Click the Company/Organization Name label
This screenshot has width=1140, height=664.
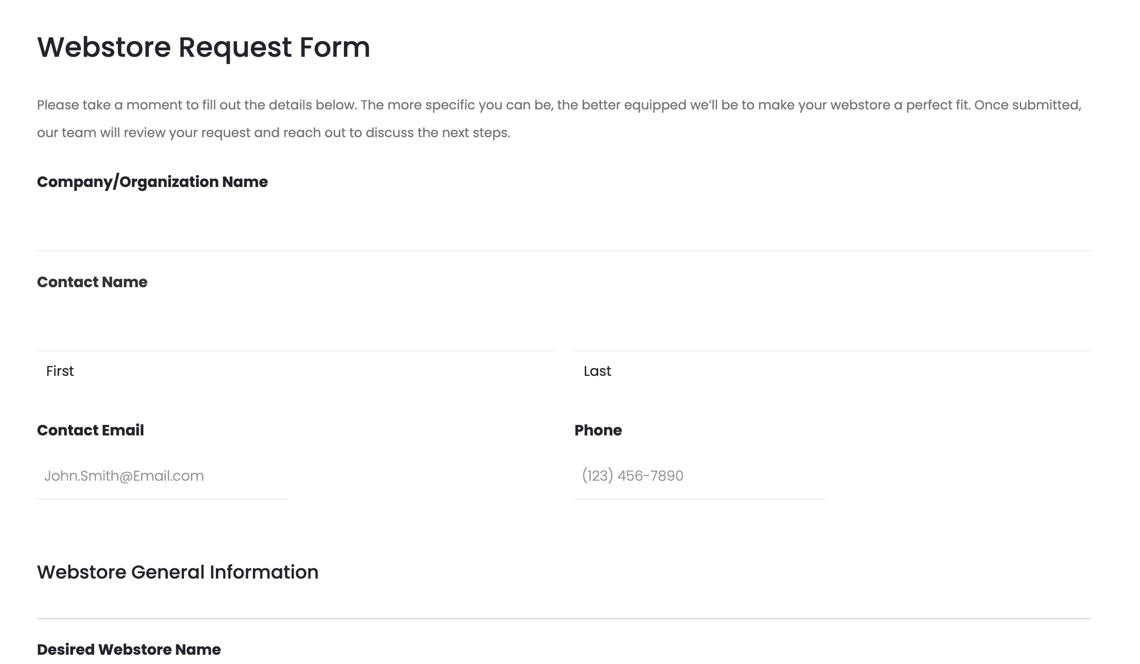[152, 182]
